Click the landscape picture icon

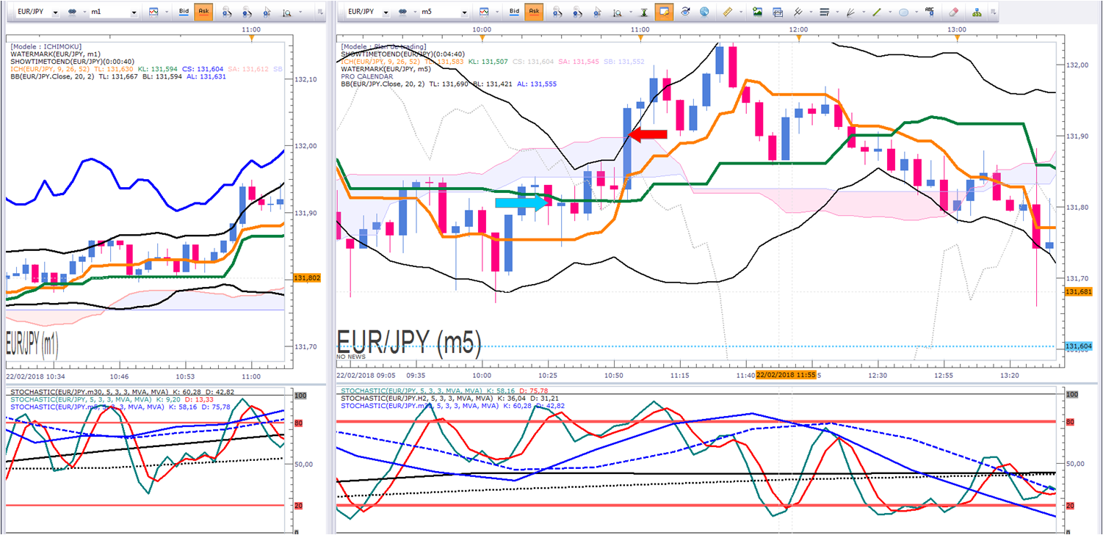(x=757, y=12)
